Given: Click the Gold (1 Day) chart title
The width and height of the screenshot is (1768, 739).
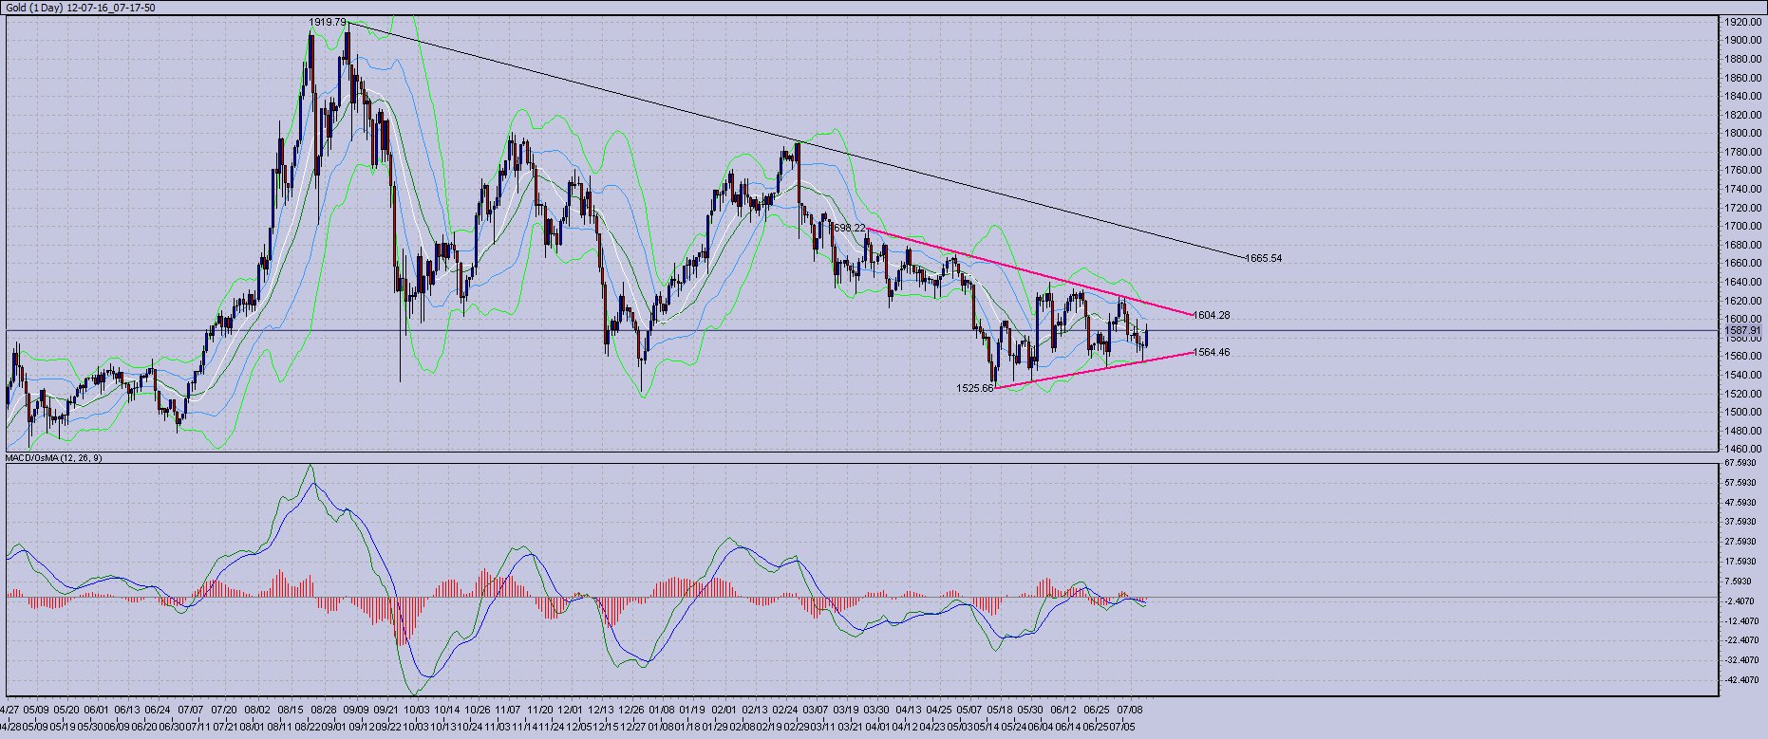Looking at the screenshot, I should (81, 8).
